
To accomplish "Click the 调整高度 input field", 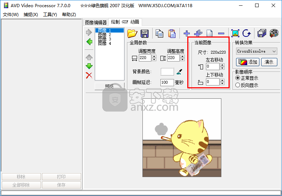I will tap(174, 58).
